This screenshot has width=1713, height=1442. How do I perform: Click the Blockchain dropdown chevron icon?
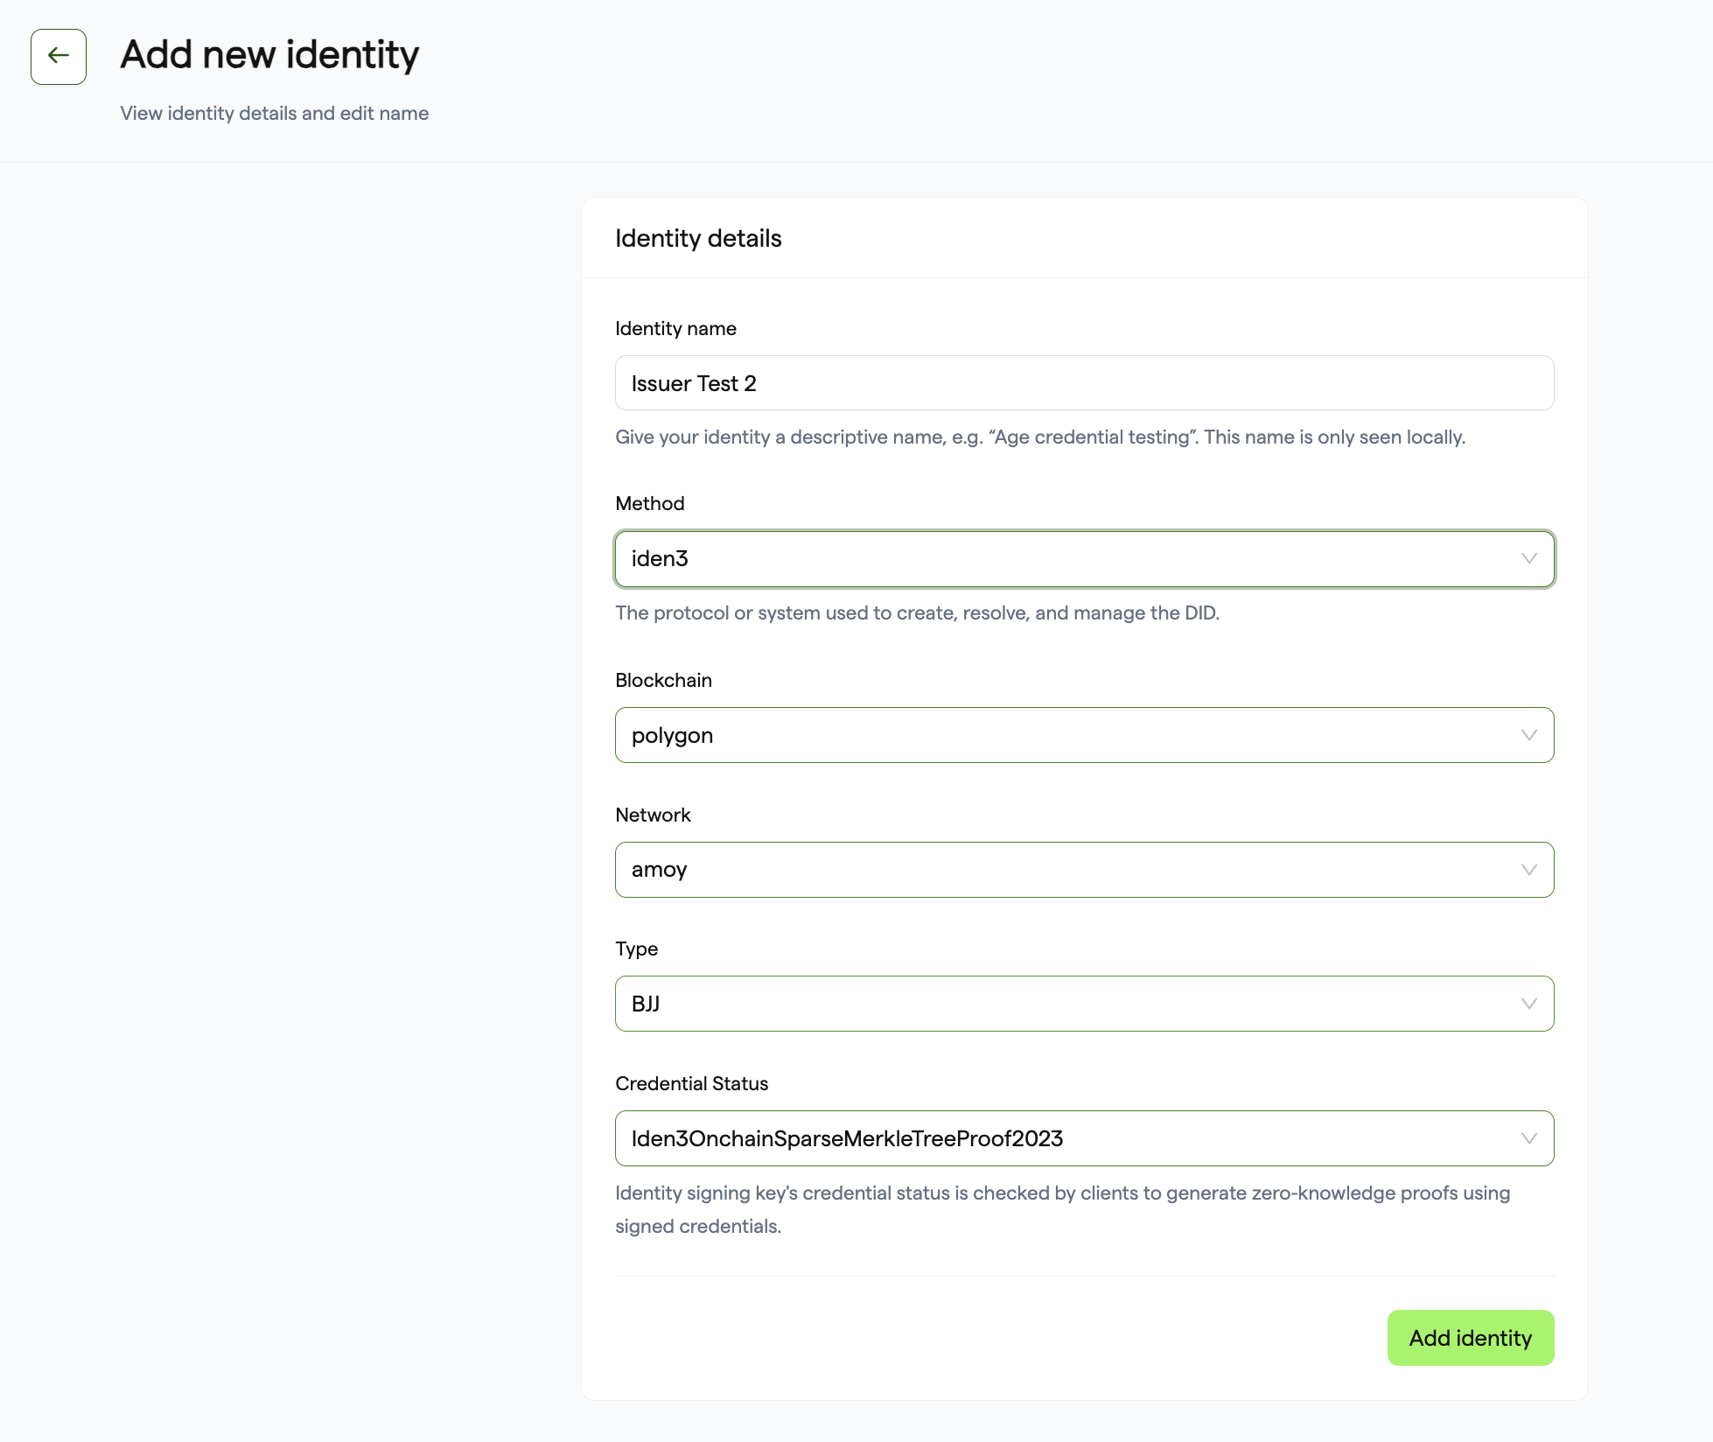point(1528,735)
